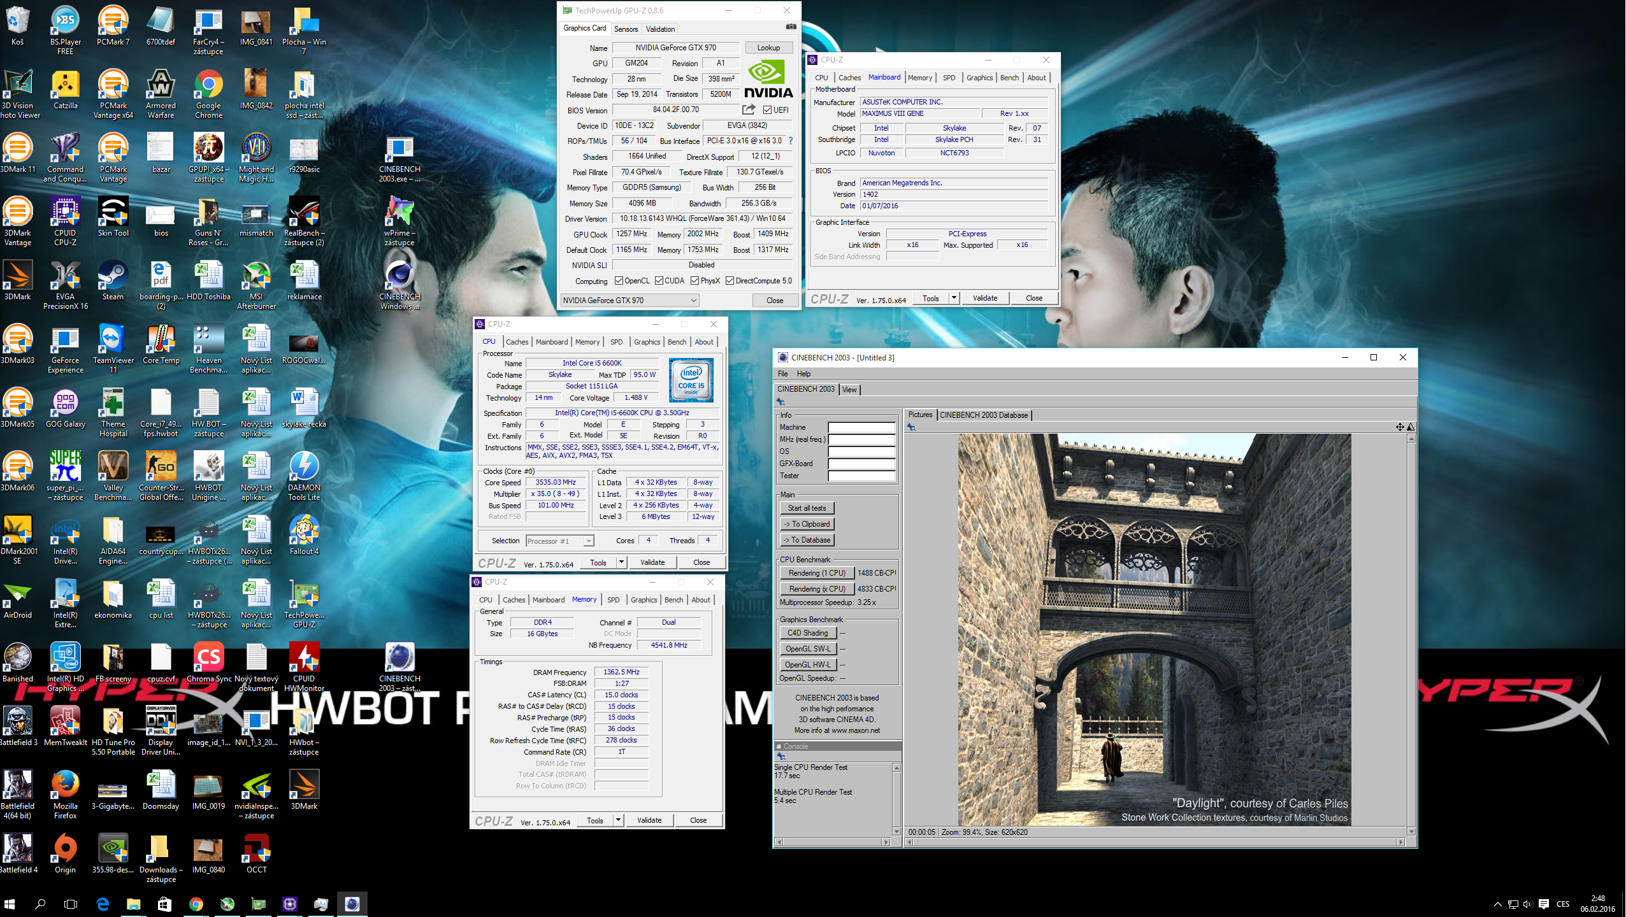1626x917 pixels.
Task: Switch to the Validation tab in GPU-Z
Action: point(660,29)
